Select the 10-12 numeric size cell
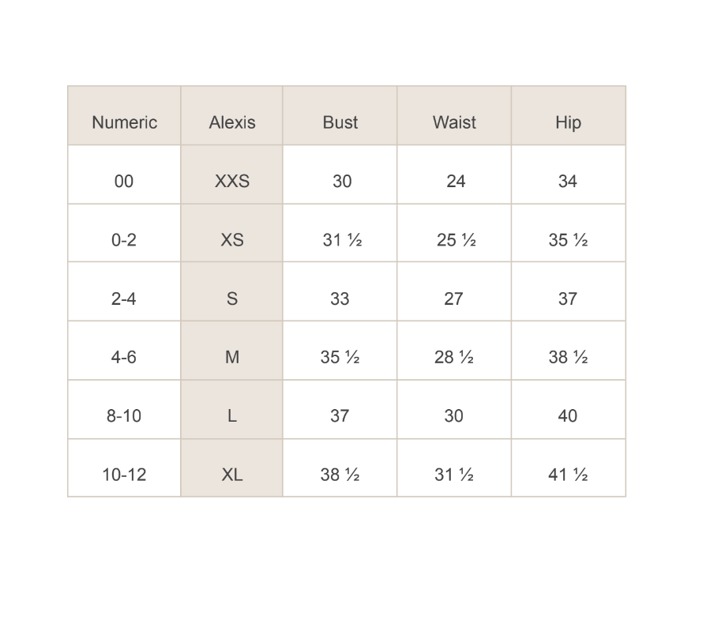The width and height of the screenshot is (710, 627). click(124, 475)
